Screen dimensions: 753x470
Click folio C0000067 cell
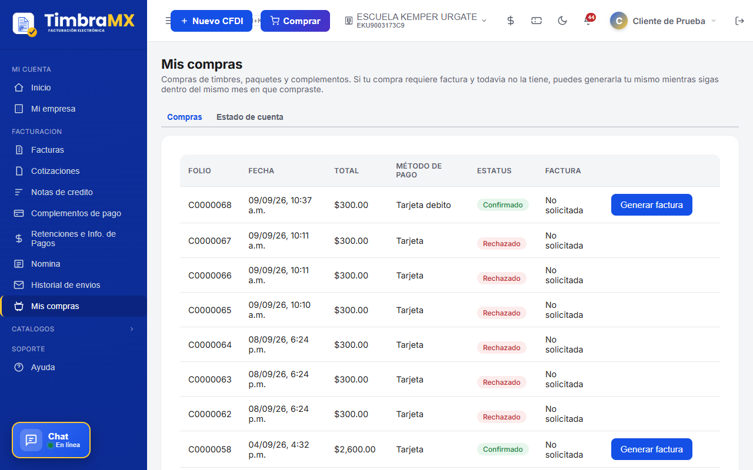click(210, 241)
